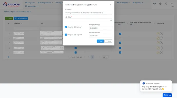
Task: Open notifications bell icon
Action: 166,4
